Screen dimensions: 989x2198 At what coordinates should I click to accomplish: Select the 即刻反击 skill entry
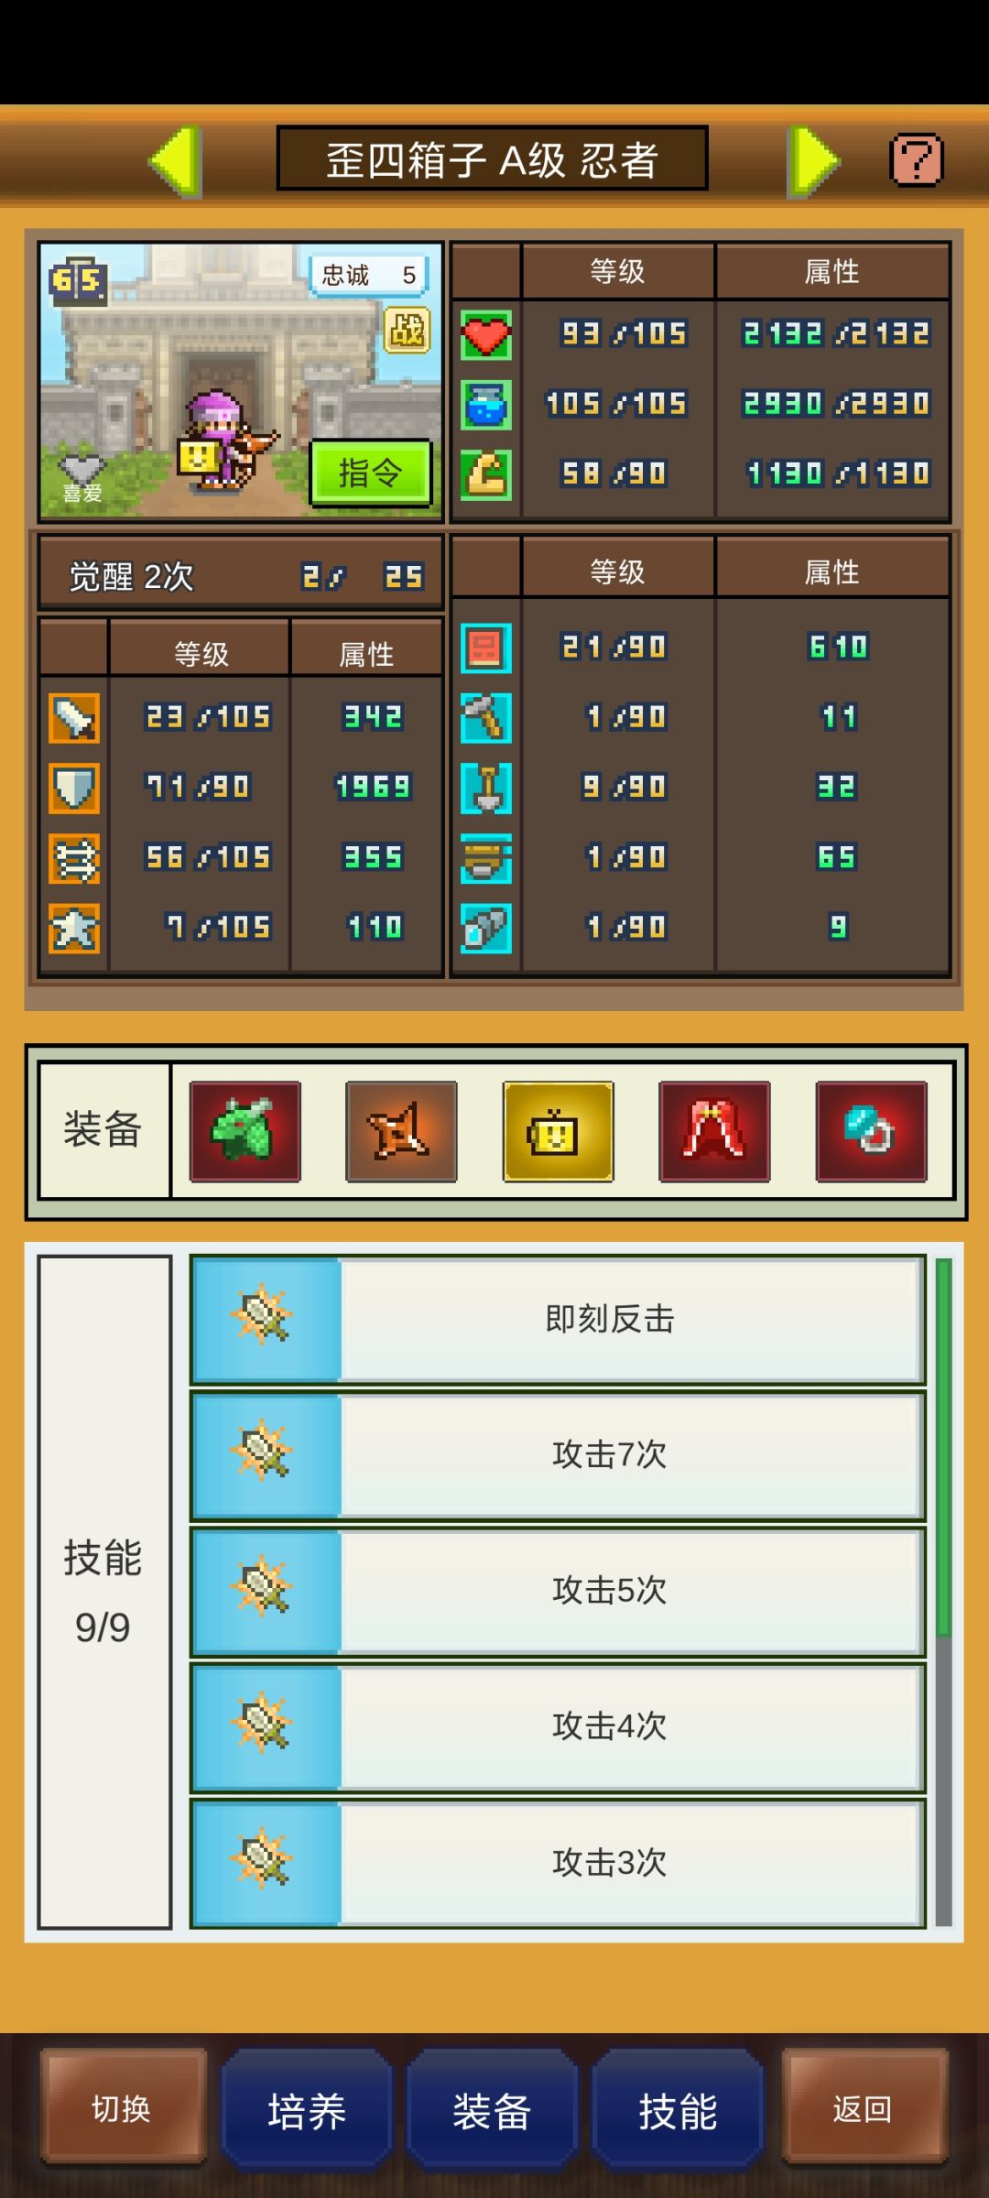point(558,1320)
